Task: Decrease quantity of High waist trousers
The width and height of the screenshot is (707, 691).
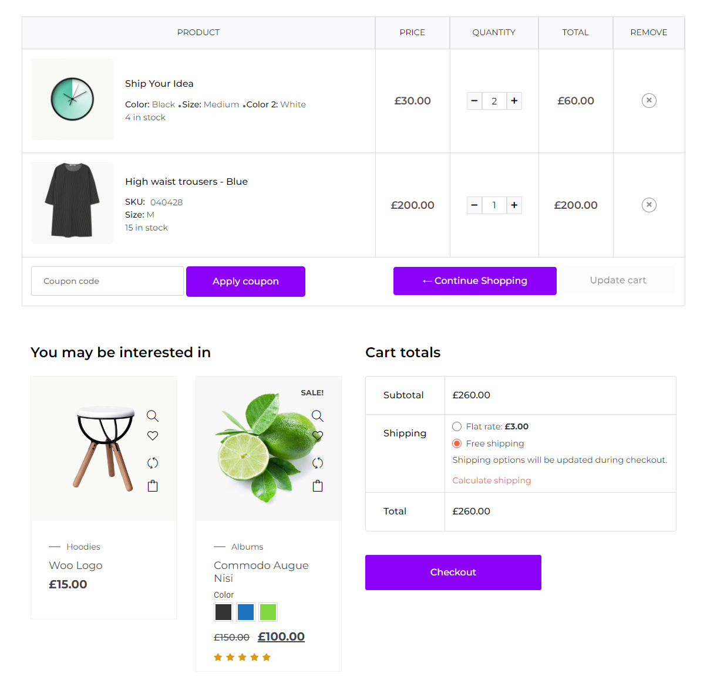Action: 474,205
